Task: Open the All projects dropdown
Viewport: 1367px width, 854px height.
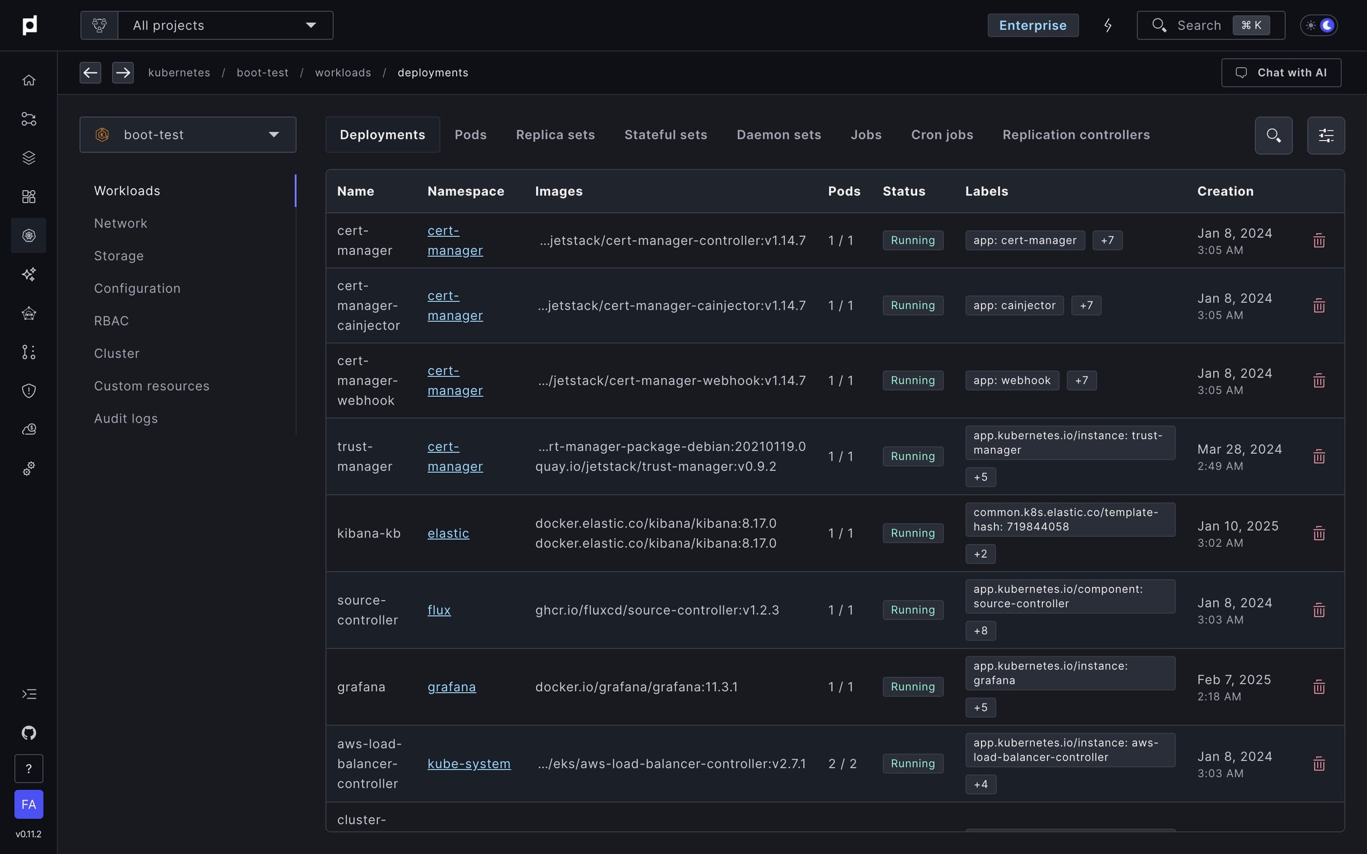Action: (x=226, y=25)
